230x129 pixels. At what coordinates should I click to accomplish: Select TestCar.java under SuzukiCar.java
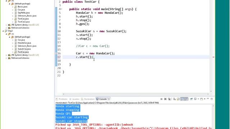(23, 52)
